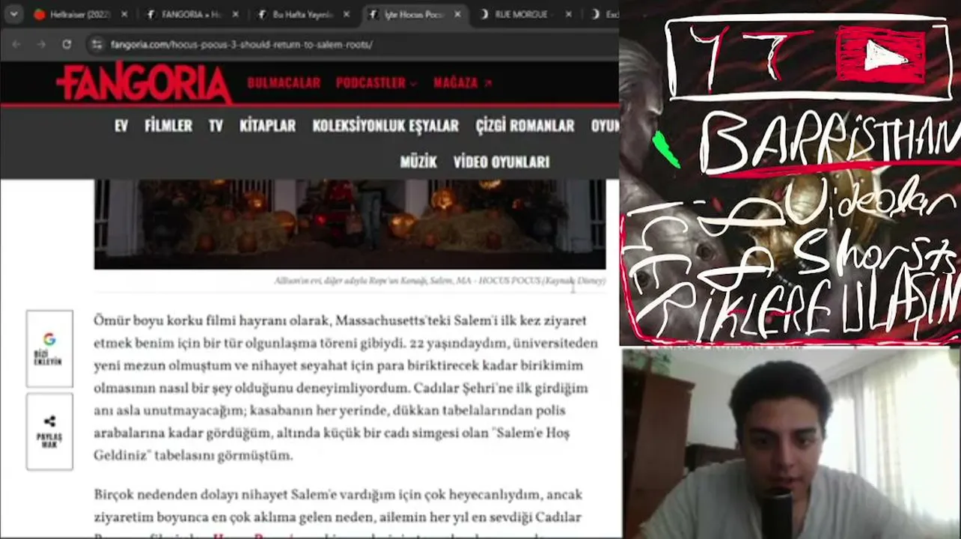The image size is (961, 539).
Task: Close the Hellraiser (2022) tab
Action: click(124, 14)
